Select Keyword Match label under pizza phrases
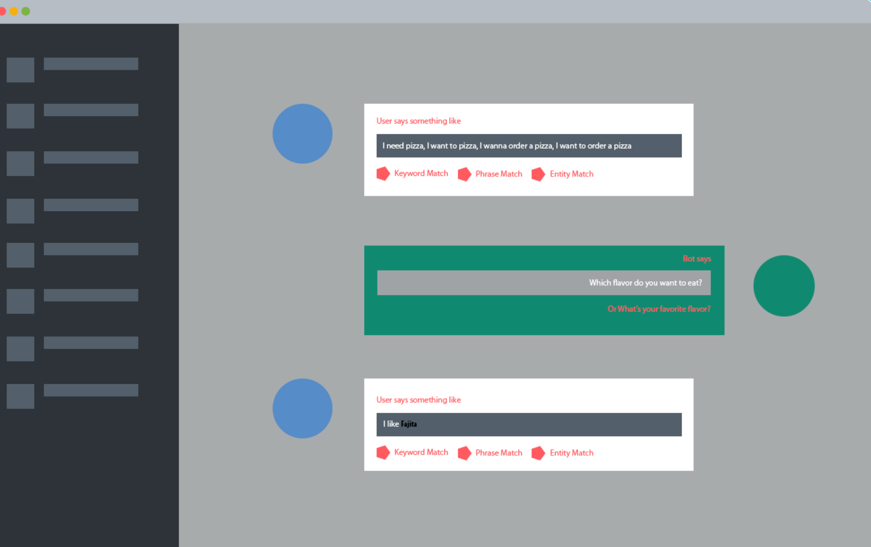Image resolution: width=871 pixels, height=547 pixels. coord(421,173)
